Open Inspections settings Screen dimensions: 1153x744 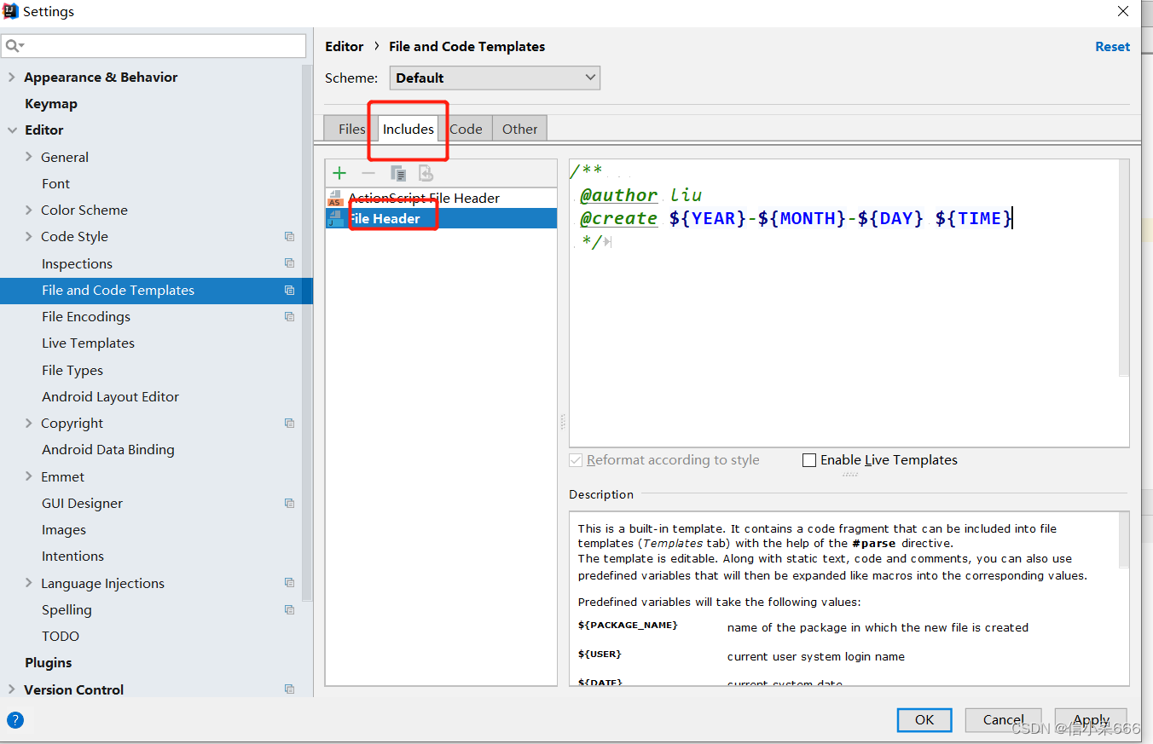77,263
